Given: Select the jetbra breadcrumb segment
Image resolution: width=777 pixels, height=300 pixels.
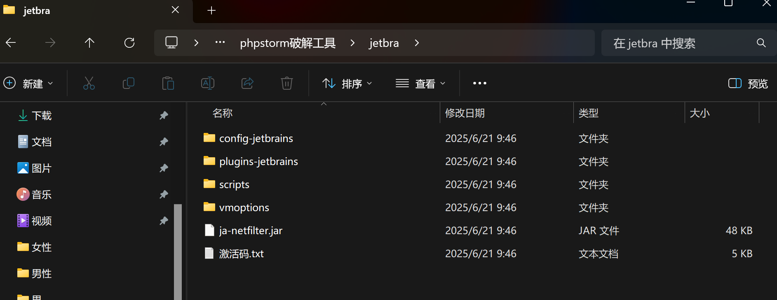Looking at the screenshot, I should tap(384, 43).
